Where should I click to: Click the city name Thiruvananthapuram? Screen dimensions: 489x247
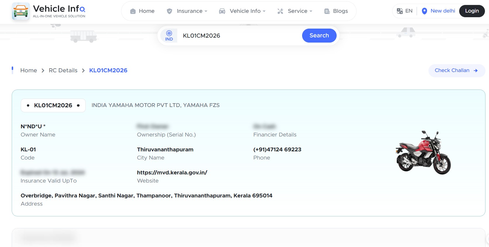click(165, 150)
